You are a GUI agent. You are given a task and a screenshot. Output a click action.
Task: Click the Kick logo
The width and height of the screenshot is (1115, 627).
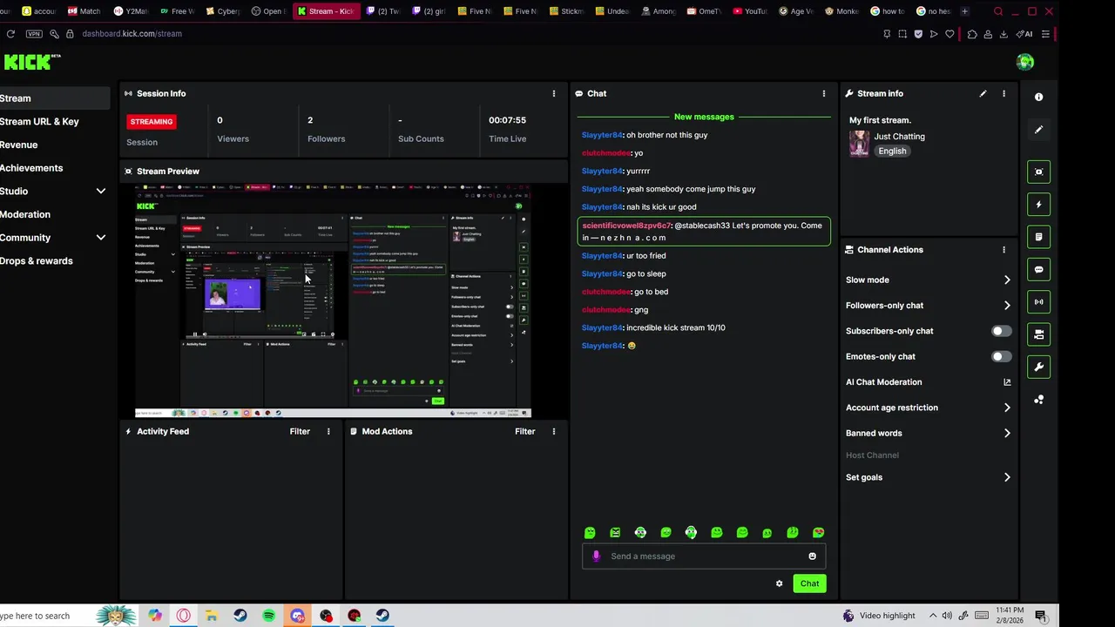click(x=31, y=62)
